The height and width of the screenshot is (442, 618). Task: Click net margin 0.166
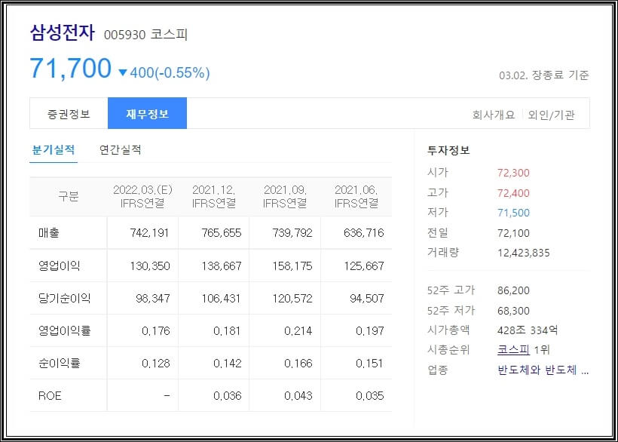(x=298, y=363)
